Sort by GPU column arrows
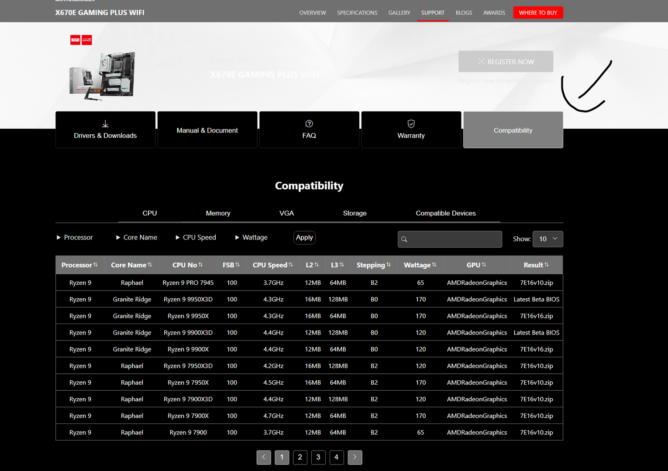This screenshot has width=668, height=471. click(484, 265)
